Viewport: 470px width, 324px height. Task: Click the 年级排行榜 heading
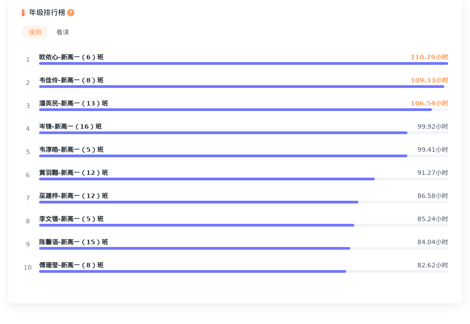tap(47, 13)
